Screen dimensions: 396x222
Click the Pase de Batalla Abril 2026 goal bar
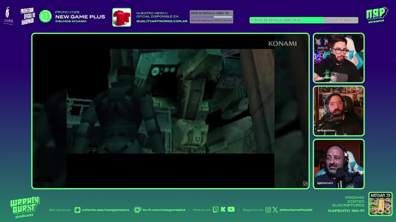pyautogui.click(x=304, y=20)
